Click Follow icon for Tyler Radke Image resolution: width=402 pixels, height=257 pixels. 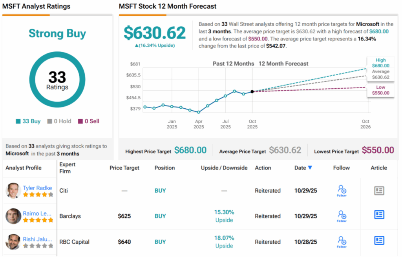(x=342, y=190)
